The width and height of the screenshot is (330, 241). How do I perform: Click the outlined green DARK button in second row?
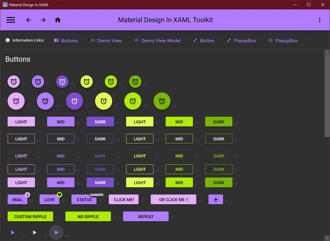[x=219, y=139]
